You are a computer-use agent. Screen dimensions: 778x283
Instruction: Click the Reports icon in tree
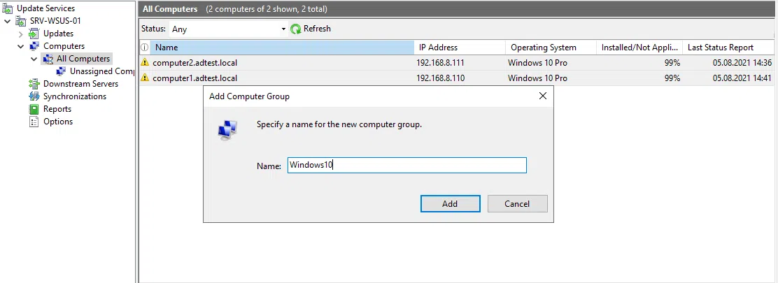34,109
